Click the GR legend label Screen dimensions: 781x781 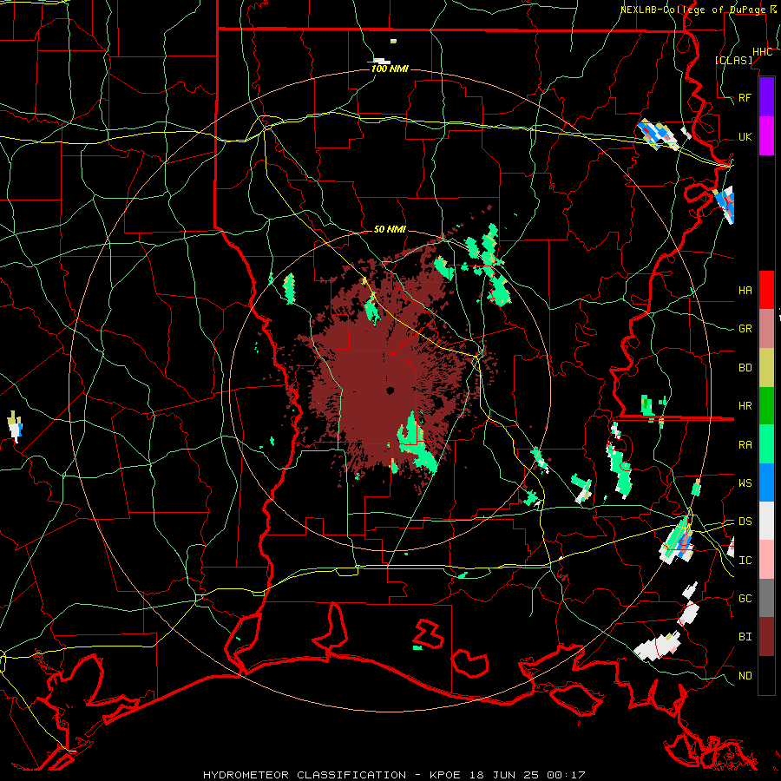point(745,329)
